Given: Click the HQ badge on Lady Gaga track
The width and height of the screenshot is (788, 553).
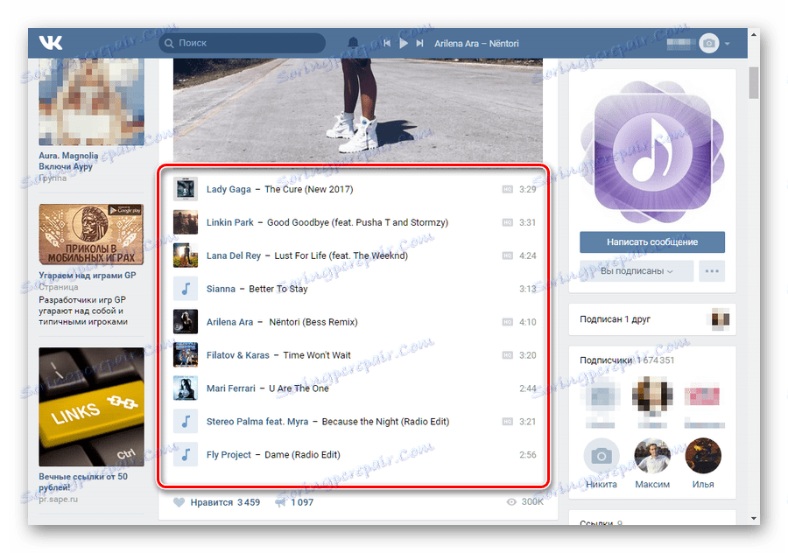Looking at the screenshot, I should tap(508, 189).
